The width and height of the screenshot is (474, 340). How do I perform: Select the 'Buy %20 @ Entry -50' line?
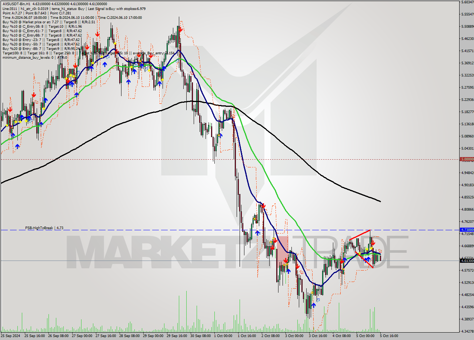coord(41,44)
